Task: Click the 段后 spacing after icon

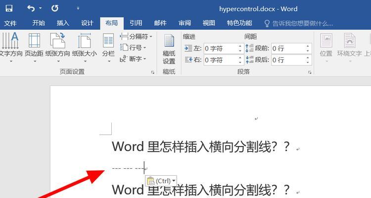Action: (x=249, y=60)
